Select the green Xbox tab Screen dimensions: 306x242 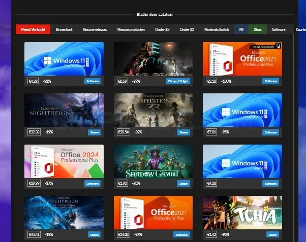tap(258, 29)
